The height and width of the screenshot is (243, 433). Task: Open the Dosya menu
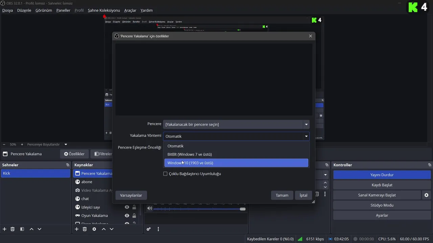(7, 10)
